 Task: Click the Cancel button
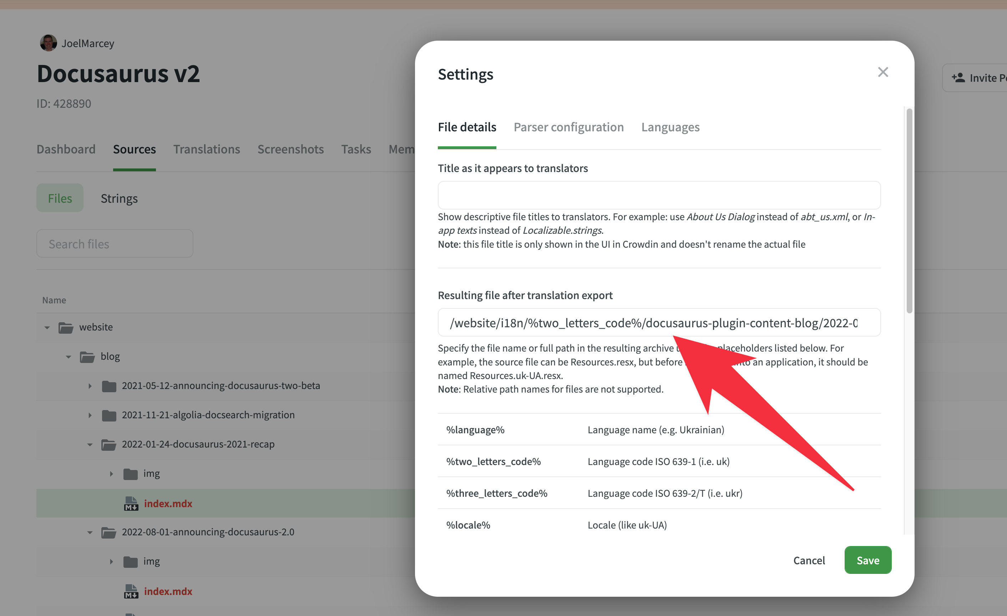point(809,560)
